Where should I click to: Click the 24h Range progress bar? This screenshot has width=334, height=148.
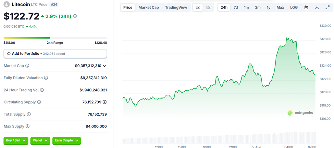point(55,38)
